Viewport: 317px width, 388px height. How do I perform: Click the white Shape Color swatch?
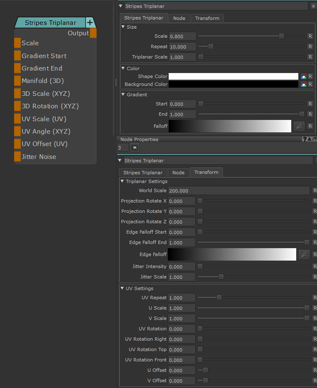pos(233,76)
